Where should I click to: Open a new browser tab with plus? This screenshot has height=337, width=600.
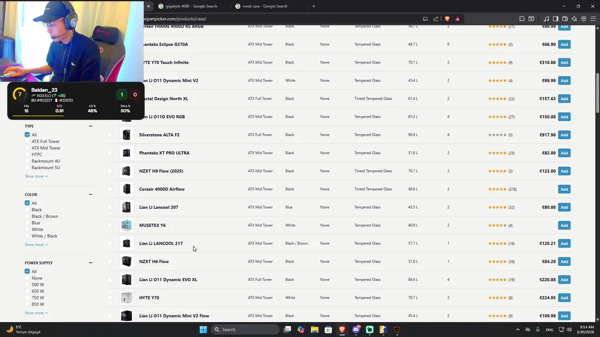click(314, 6)
